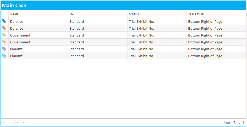247x127 pixels.
Task: Select Standard size in first Plaintiff row
Action: point(77,49)
